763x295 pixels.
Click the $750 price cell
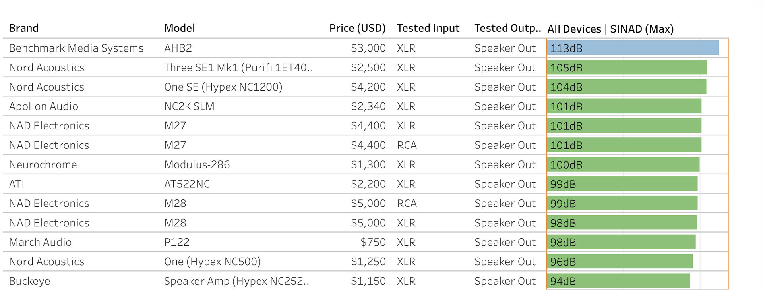[373, 242]
